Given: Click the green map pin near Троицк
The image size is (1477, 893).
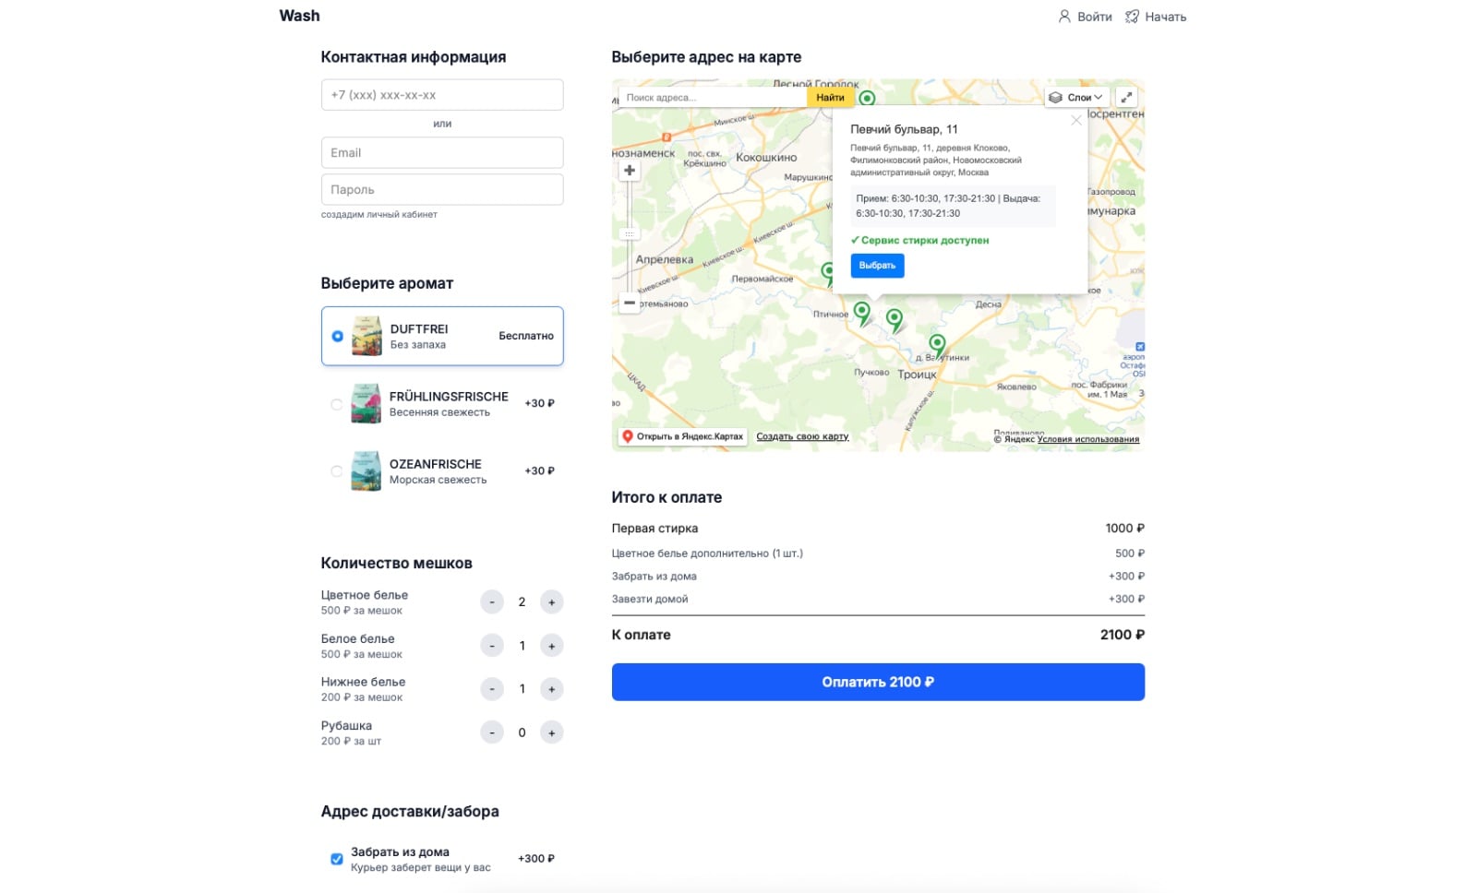Looking at the screenshot, I should (937, 345).
